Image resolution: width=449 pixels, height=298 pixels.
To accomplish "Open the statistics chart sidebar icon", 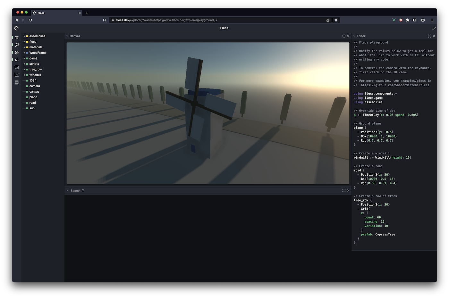I will point(17,75).
